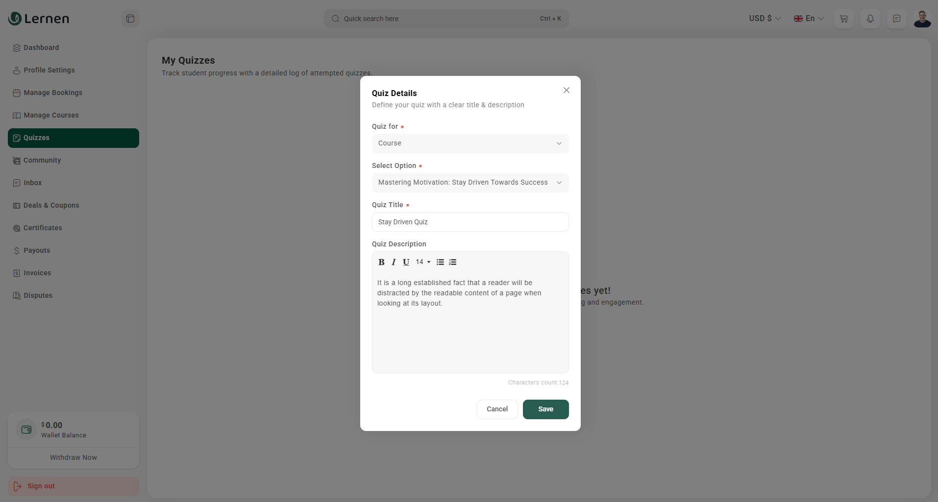Apply underline formatting in editor
The height and width of the screenshot is (502, 938).
pos(406,262)
